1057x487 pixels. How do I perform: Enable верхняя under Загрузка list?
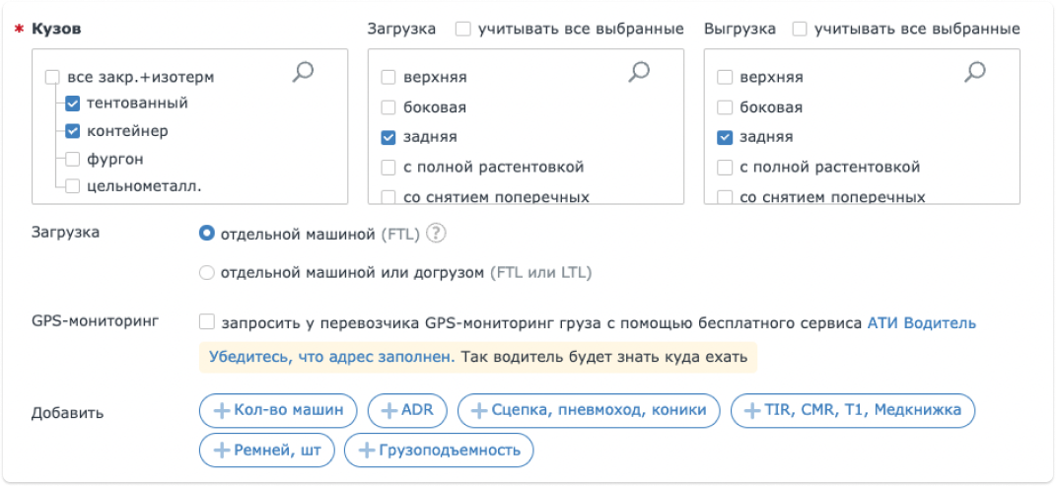pyautogui.click(x=388, y=77)
